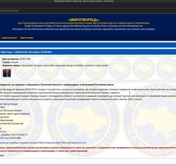The image size is (176, 165).
Task: Select the 'партии Греции' line
Action: coord(9,104)
